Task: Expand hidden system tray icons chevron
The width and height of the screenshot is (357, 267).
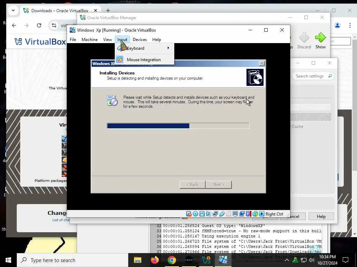Action: coord(287,260)
